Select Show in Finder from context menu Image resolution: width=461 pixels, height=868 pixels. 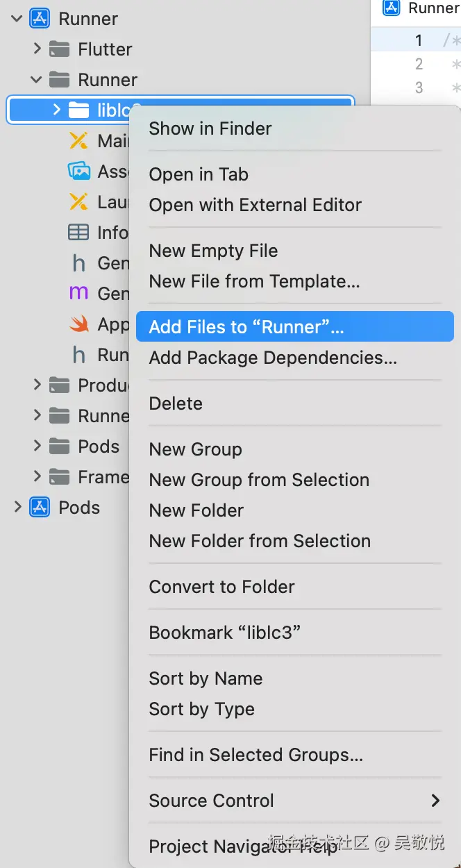click(x=210, y=128)
